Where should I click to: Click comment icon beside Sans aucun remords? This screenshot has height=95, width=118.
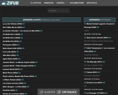tap(85, 38)
